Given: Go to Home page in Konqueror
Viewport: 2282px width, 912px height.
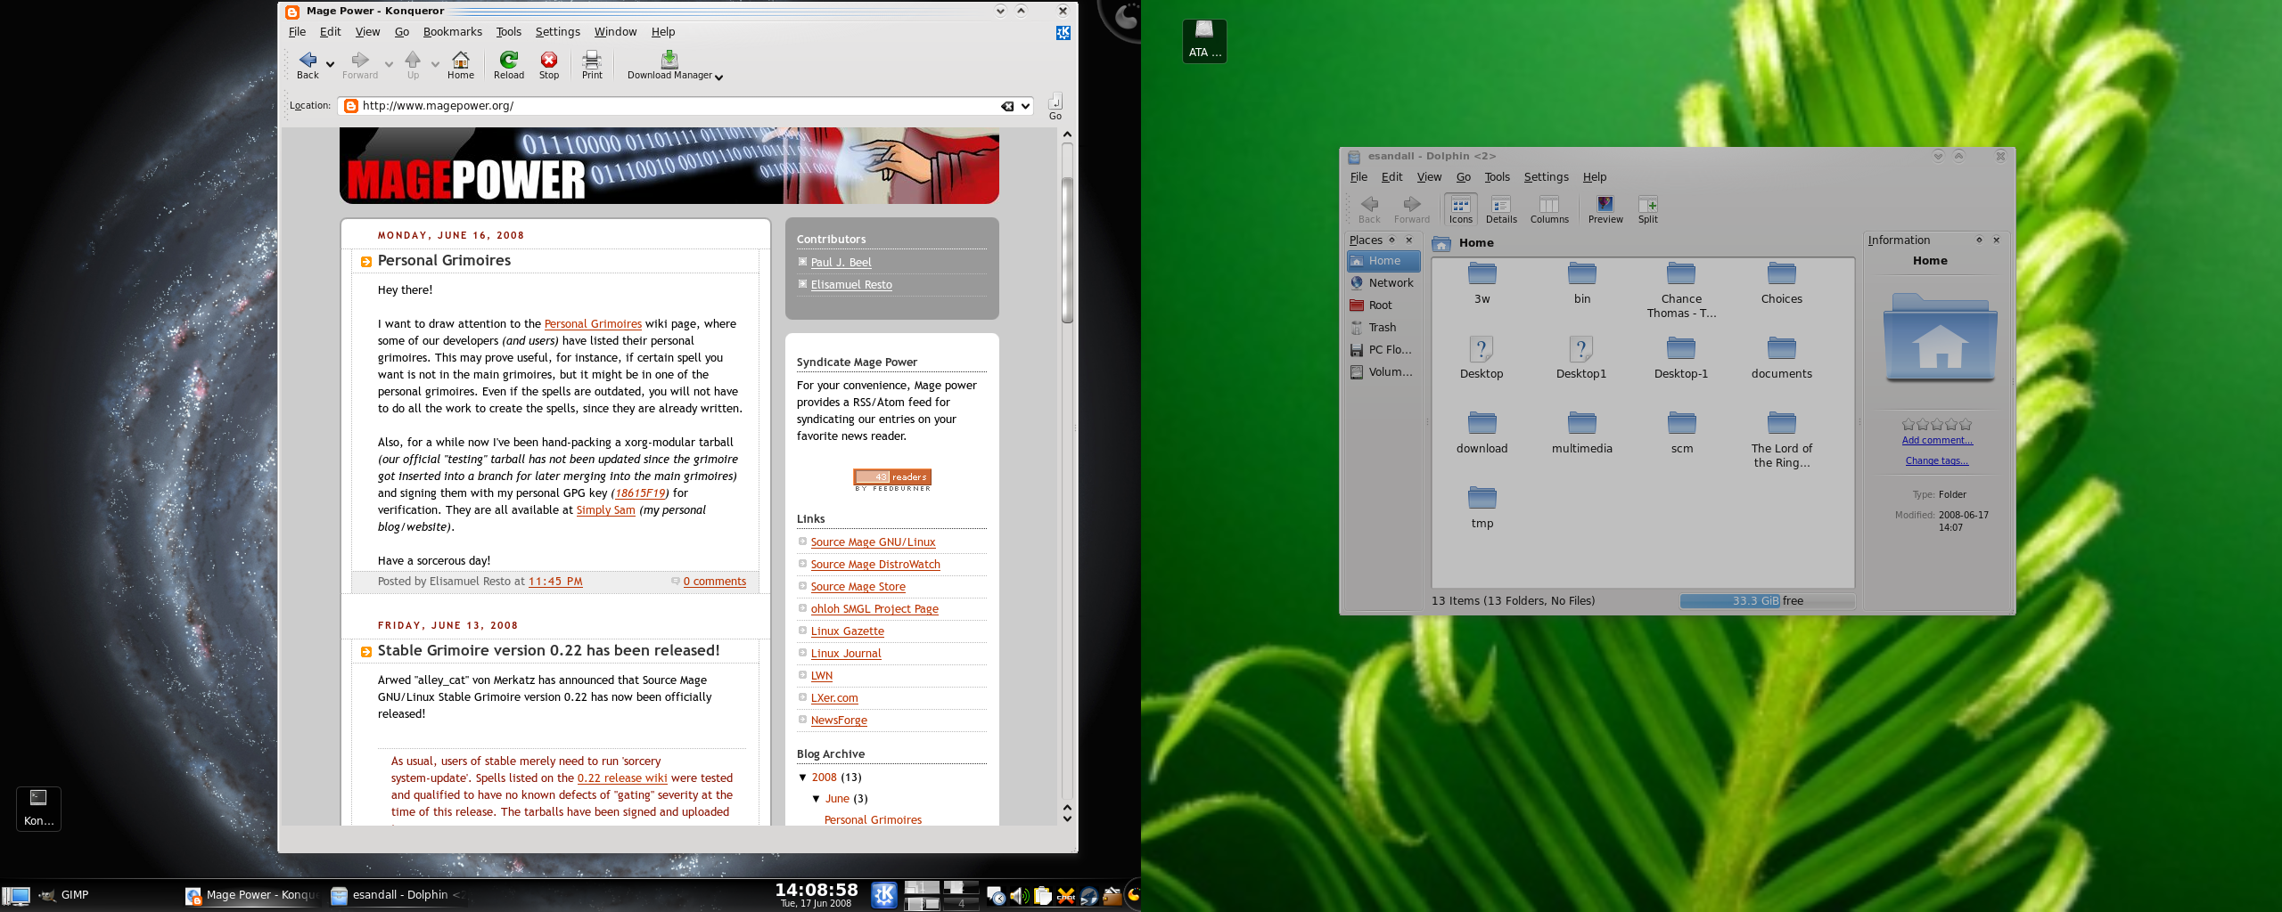Looking at the screenshot, I should pyautogui.click(x=460, y=64).
